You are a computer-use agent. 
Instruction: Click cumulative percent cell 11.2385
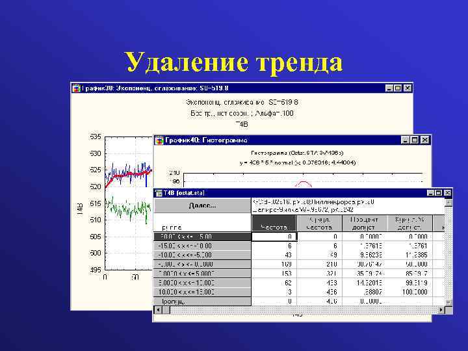pos(409,255)
